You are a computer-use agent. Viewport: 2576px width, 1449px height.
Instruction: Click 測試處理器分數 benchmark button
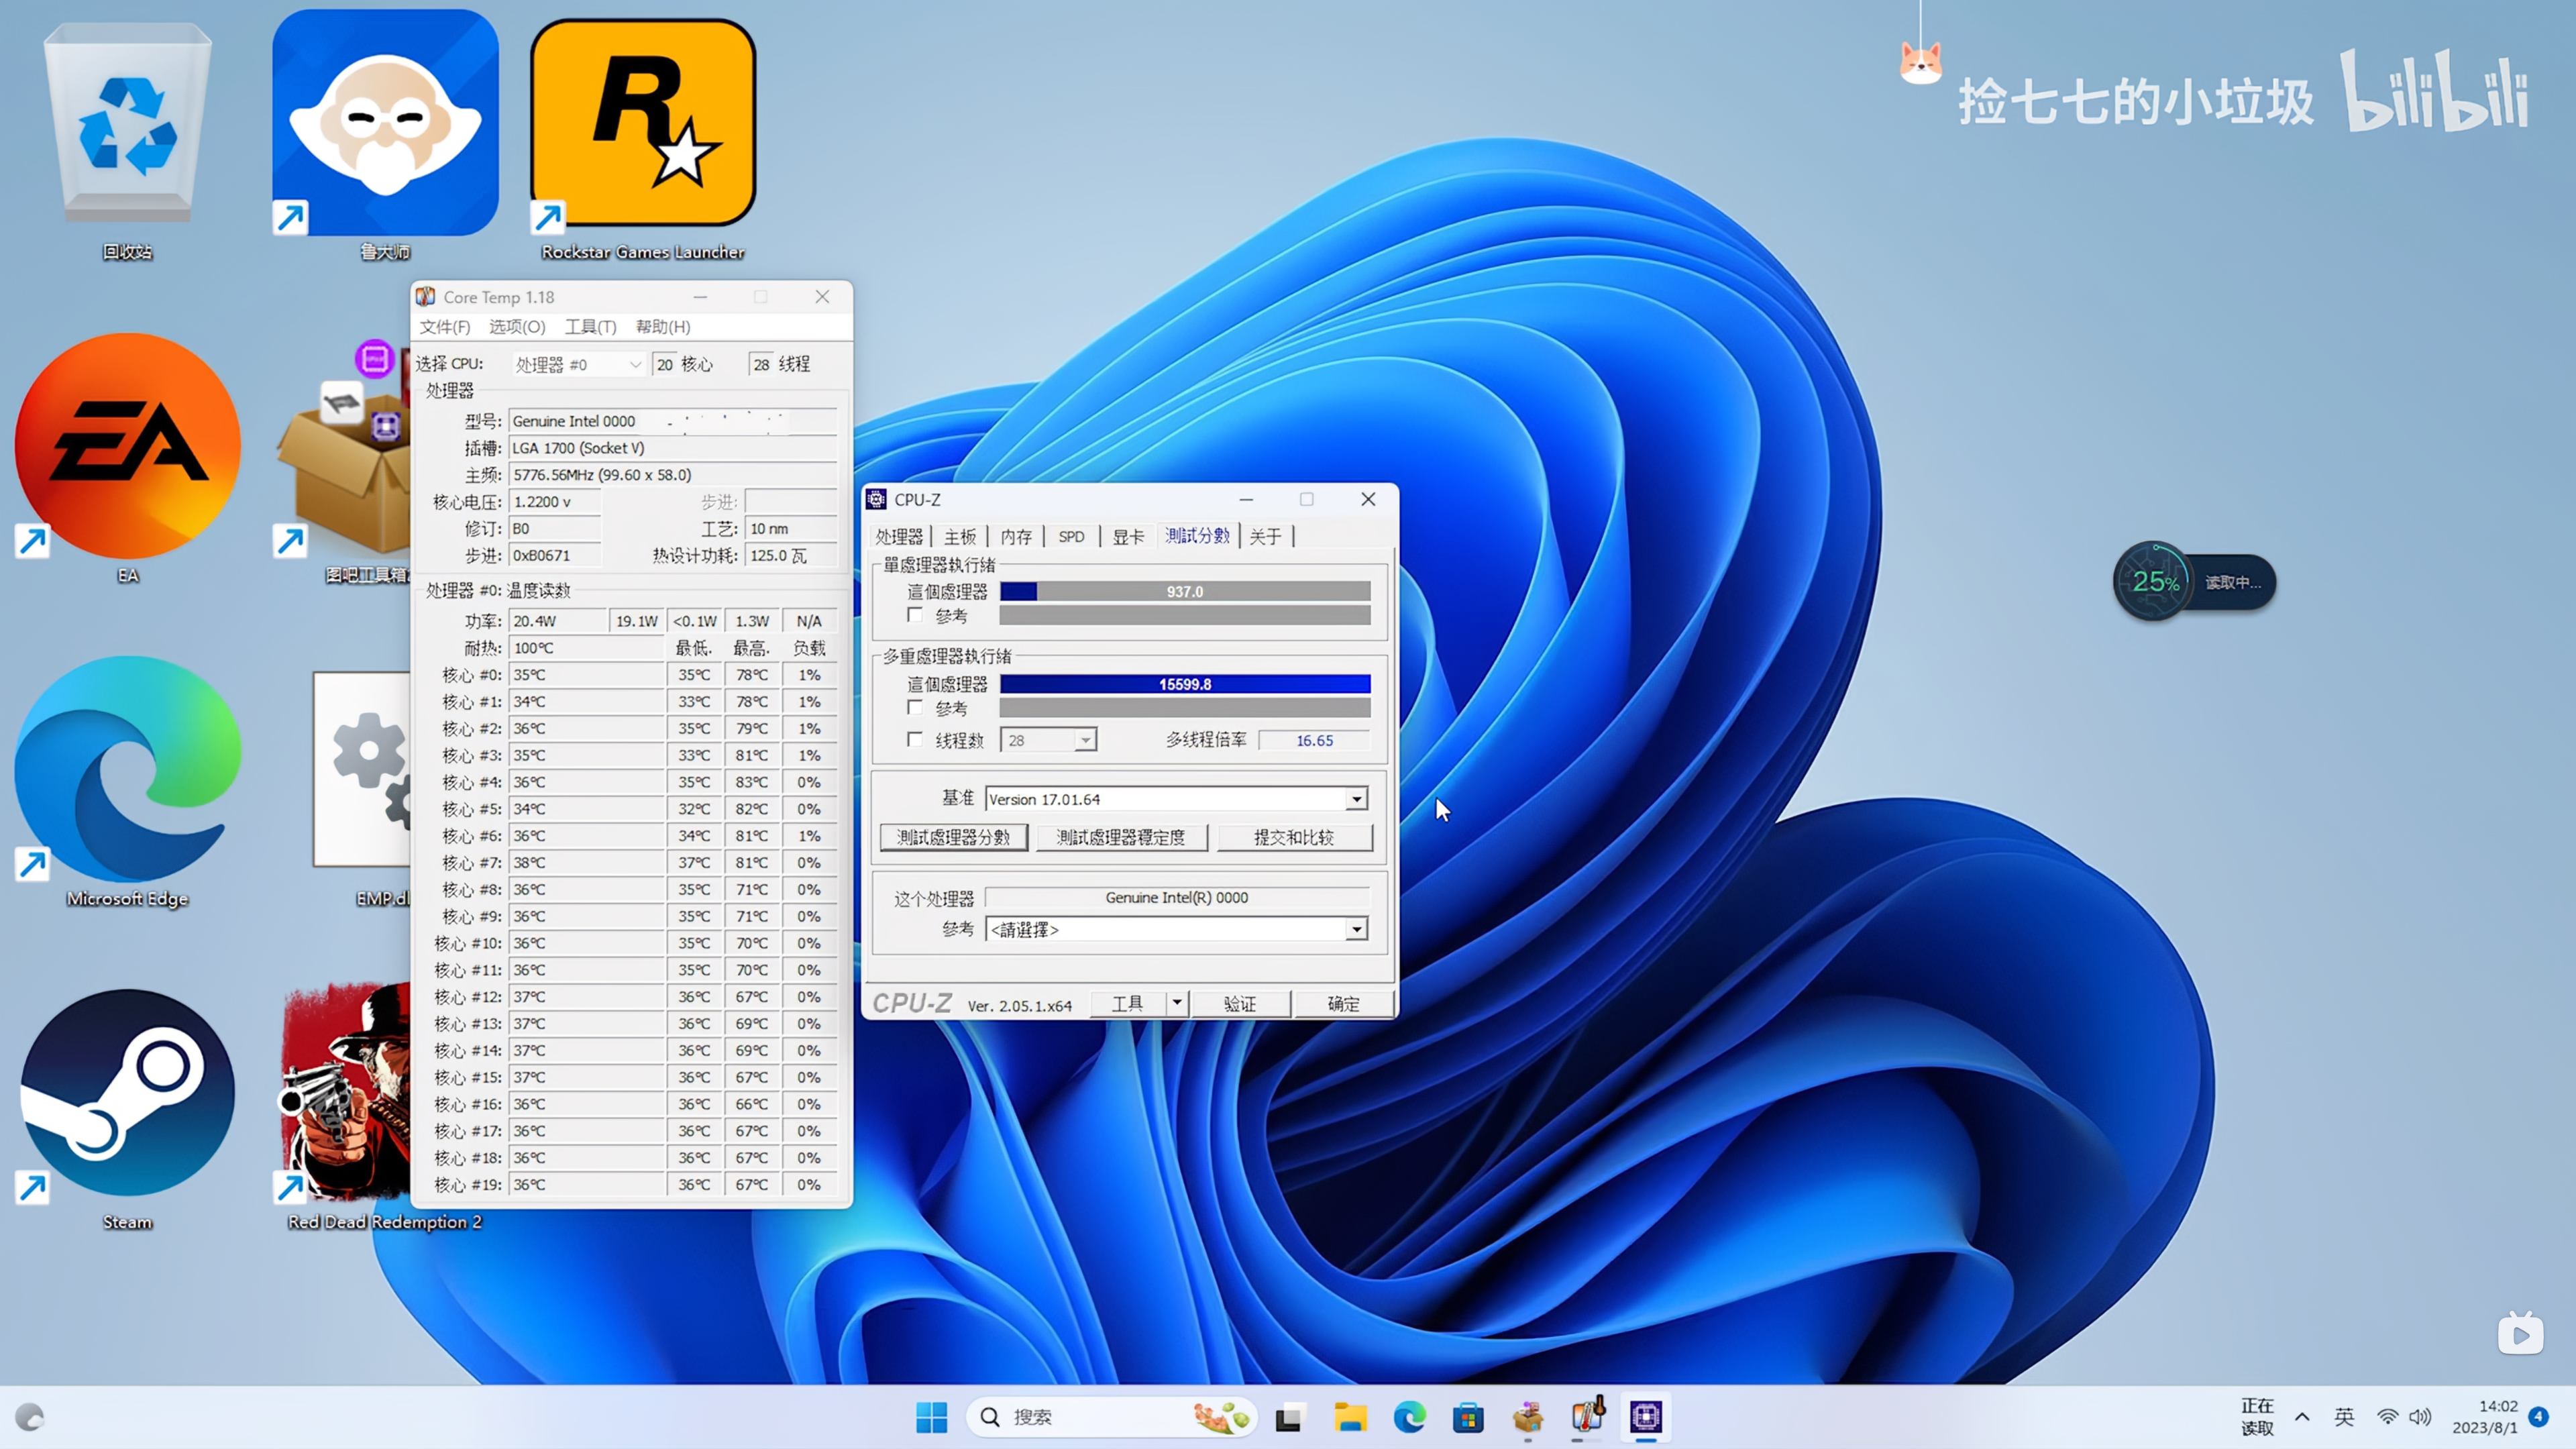tap(954, 837)
